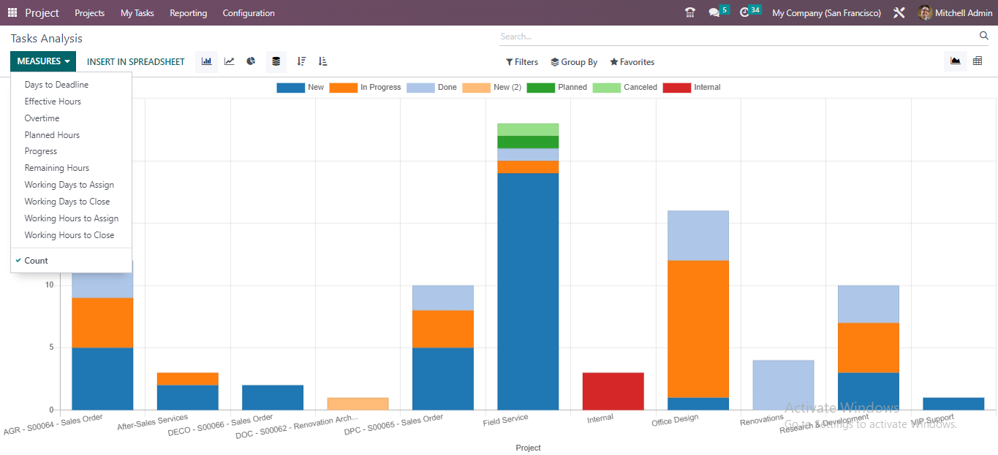Sort bars in ascending order

(x=322, y=61)
